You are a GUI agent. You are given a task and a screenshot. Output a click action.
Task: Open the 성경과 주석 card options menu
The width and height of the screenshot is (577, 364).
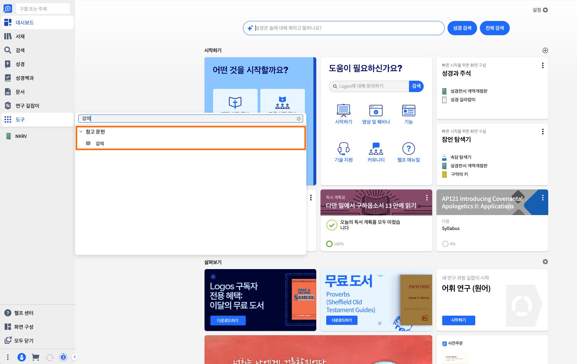542,65
